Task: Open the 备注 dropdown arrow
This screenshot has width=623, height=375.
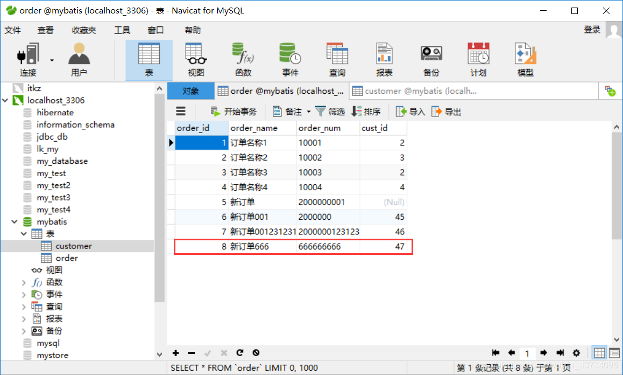Action: pos(309,112)
